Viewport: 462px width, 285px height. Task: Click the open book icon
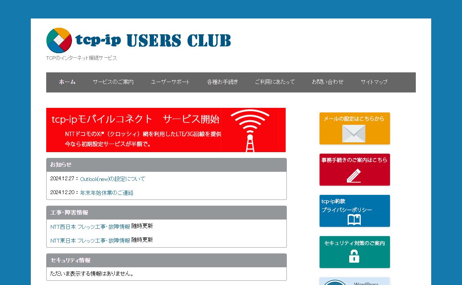pyautogui.click(x=354, y=220)
